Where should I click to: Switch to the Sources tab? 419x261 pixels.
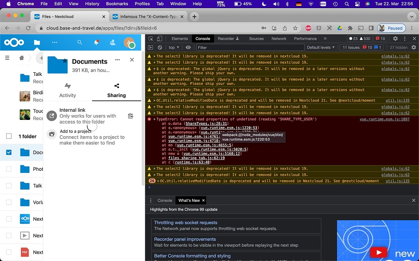pos(256,39)
